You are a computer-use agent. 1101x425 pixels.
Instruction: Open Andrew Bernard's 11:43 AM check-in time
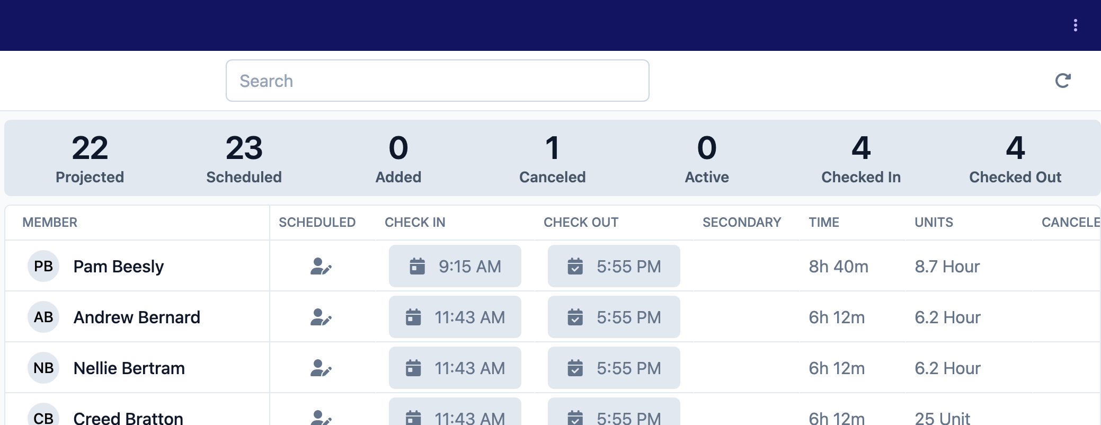(455, 317)
